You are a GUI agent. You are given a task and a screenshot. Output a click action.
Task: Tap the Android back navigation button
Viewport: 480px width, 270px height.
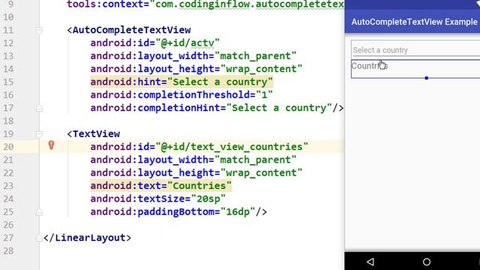coord(370,262)
